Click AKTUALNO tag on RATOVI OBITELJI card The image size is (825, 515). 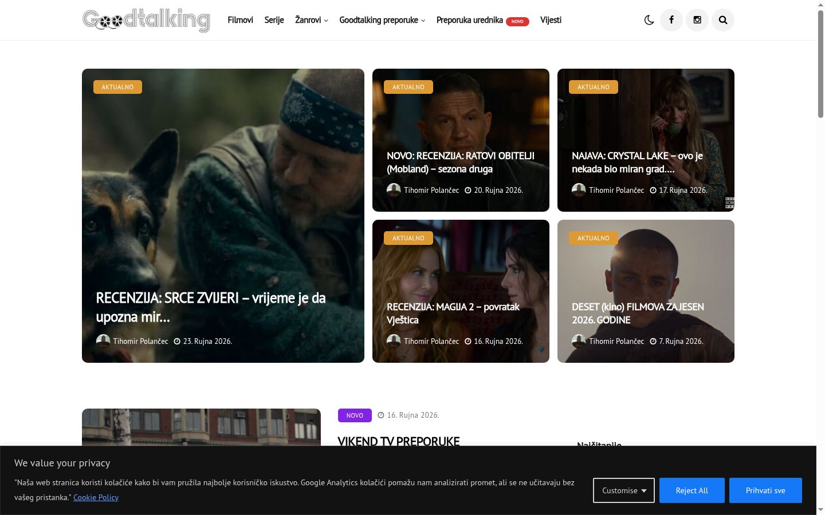(x=408, y=87)
